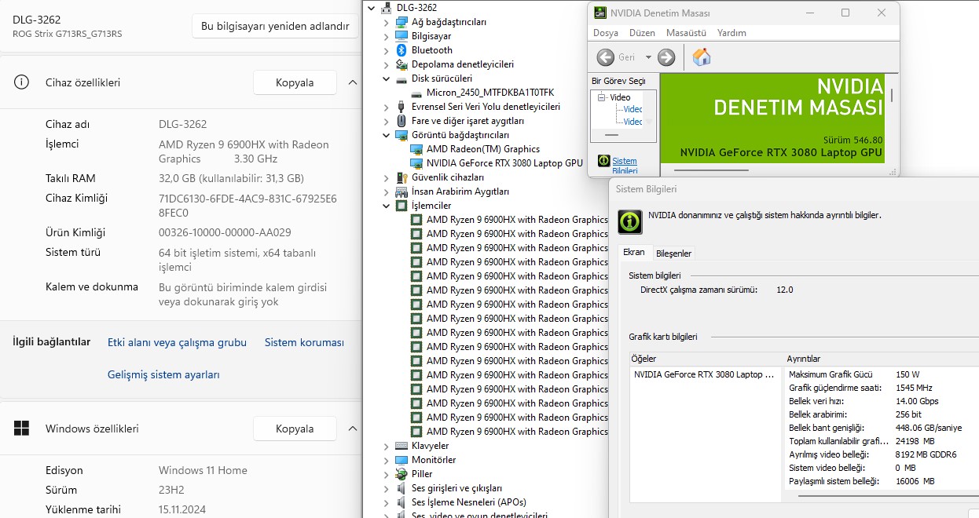The height and width of the screenshot is (518, 979).
Task: Click the Klavyeler keyboard icon
Action: coord(401,446)
